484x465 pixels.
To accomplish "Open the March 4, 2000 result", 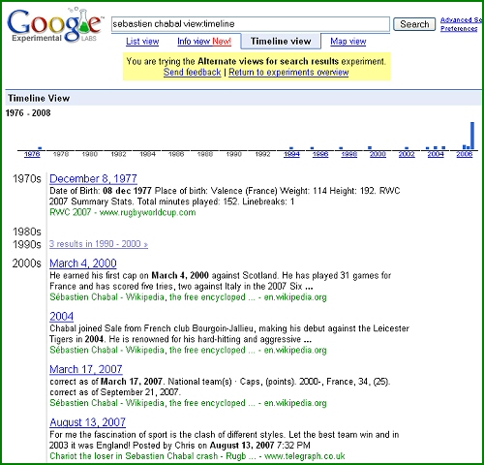I will [x=83, y=263].
